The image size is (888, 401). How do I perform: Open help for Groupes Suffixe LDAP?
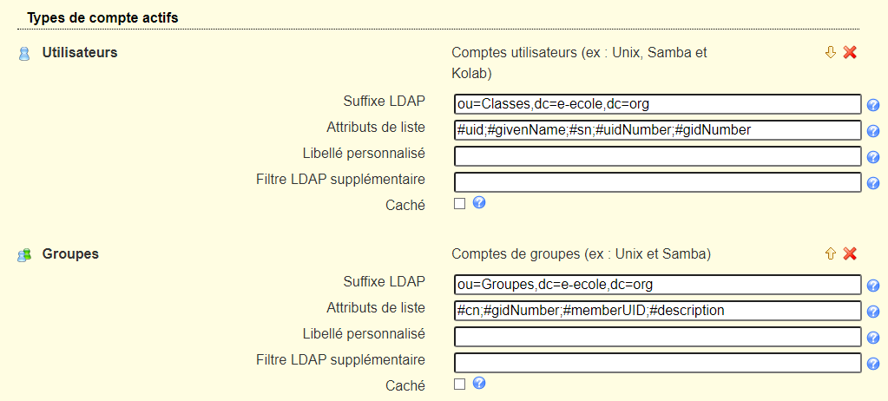pos(874,286)
